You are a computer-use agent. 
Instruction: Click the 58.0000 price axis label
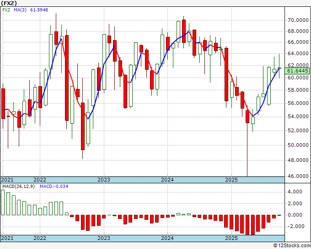298,90
